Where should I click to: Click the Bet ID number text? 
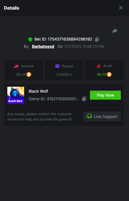tap(70, 39)
